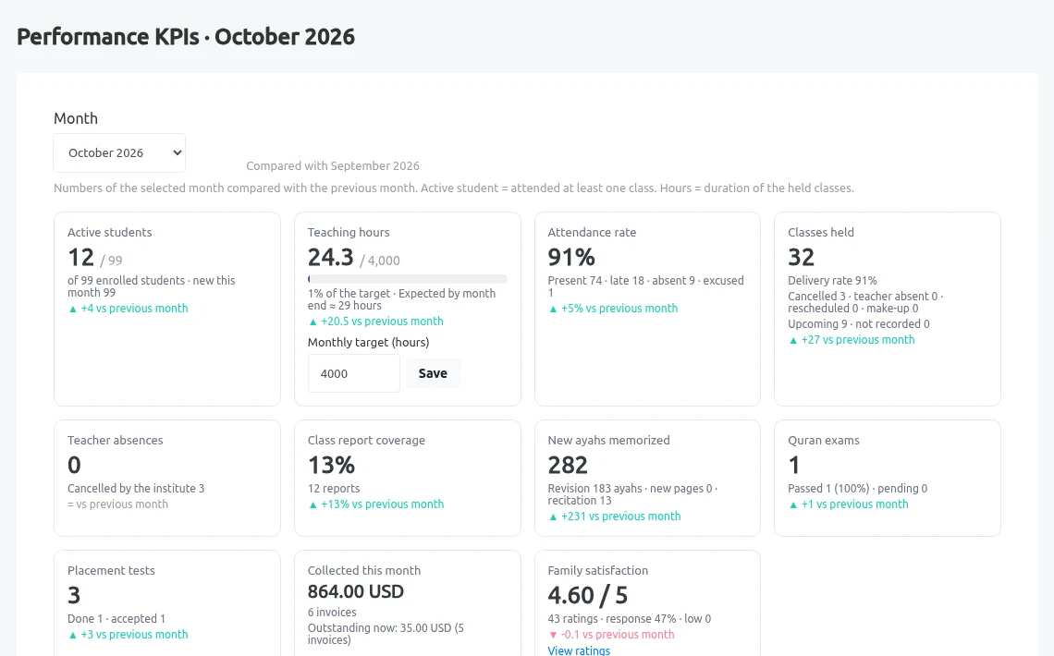Open the View ratings link
The width and height of the screenshot is (1054, 656).
579,650
